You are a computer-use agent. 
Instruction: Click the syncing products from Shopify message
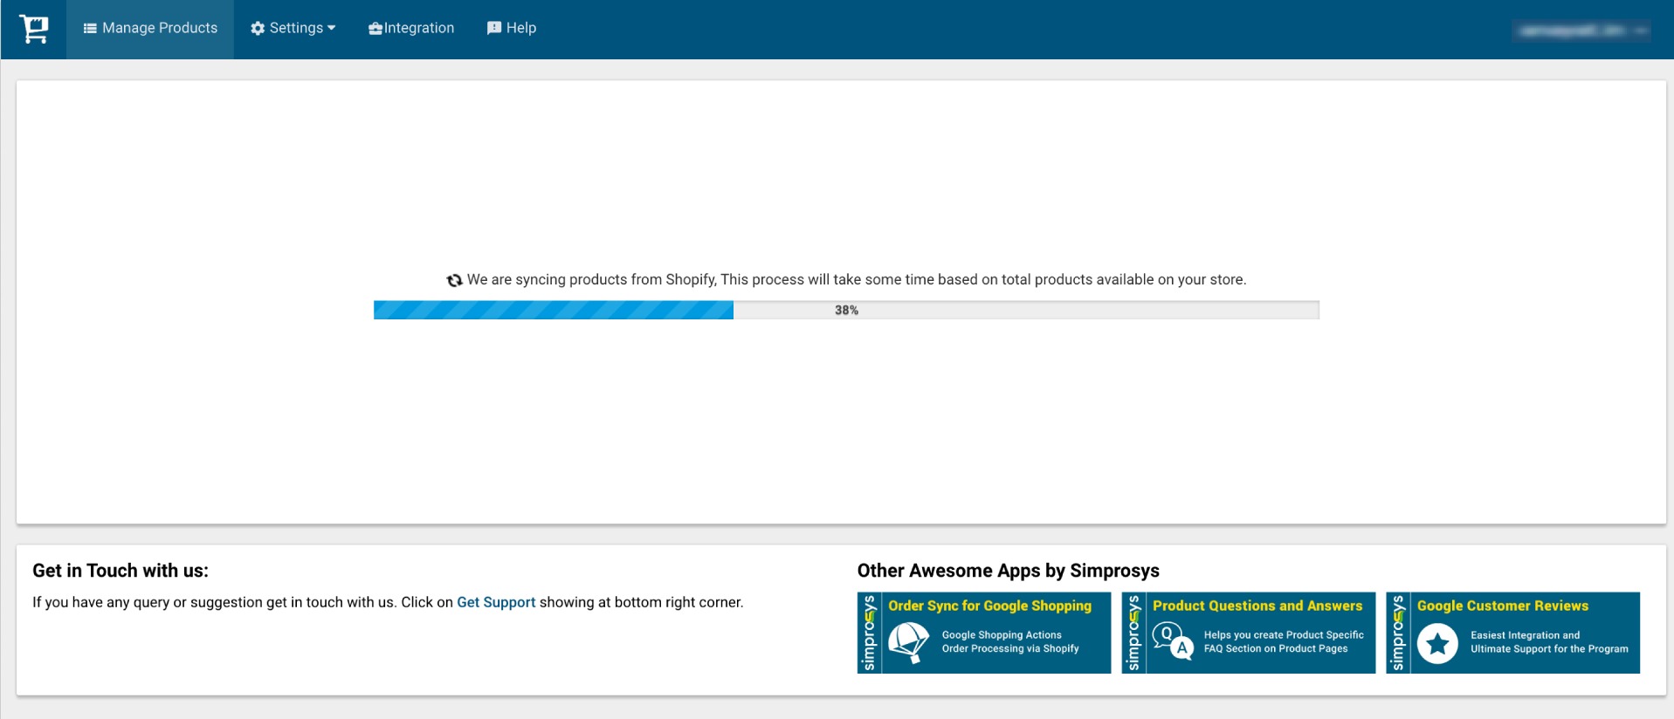click(857, 280)
